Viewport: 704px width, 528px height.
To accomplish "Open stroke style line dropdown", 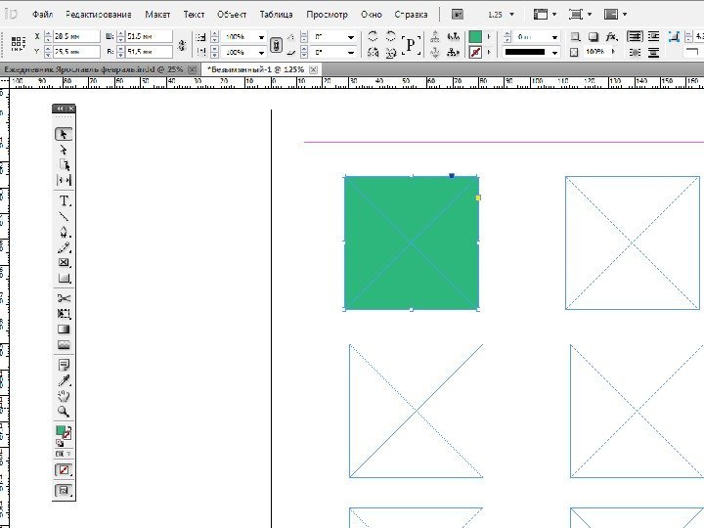I will click(x=555, y=53).
